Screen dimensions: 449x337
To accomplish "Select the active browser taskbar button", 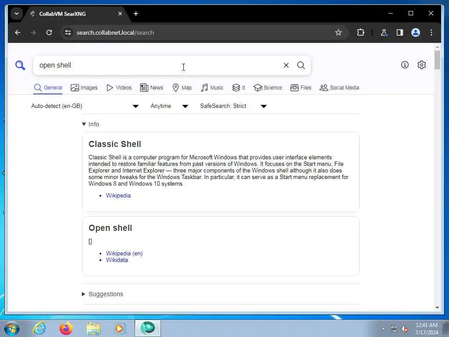I will coord(148,328).
